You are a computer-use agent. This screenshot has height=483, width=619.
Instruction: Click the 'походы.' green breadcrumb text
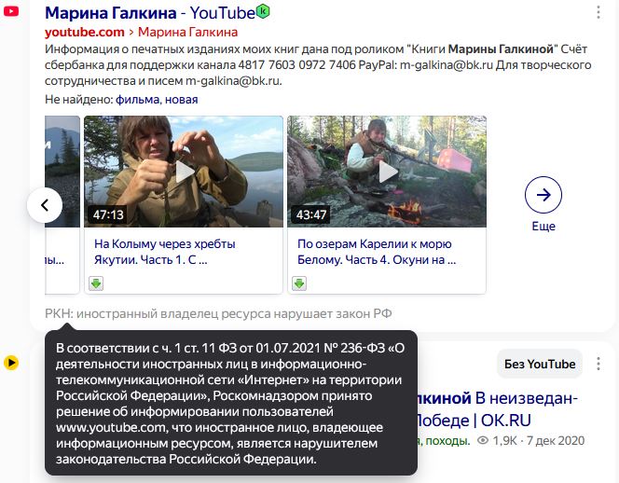pos(447,441)
